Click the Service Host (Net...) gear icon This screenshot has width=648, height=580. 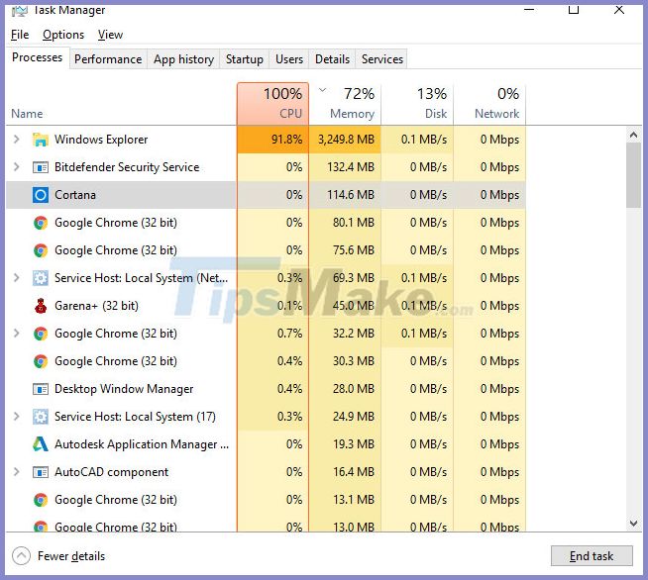click(40, 278)
